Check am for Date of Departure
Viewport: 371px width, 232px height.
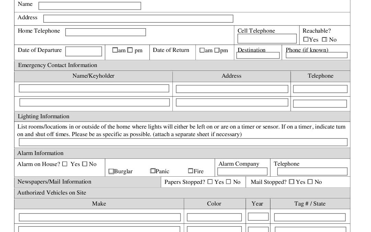tap(115, 50)
